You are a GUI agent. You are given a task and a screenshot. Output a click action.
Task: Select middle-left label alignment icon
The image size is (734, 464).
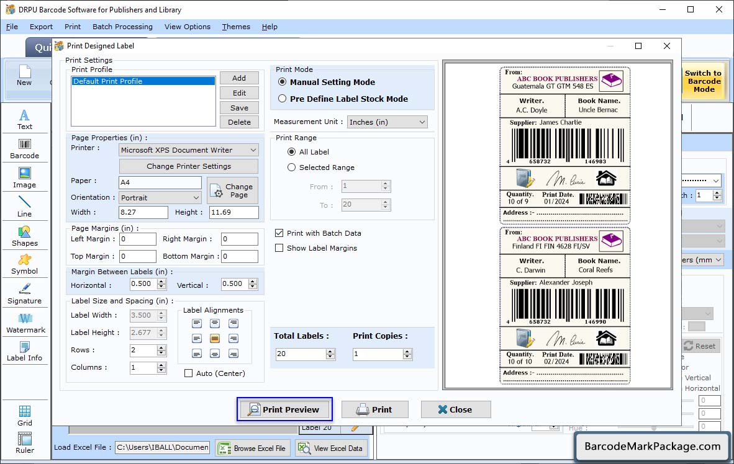click(x=197, y=338)
